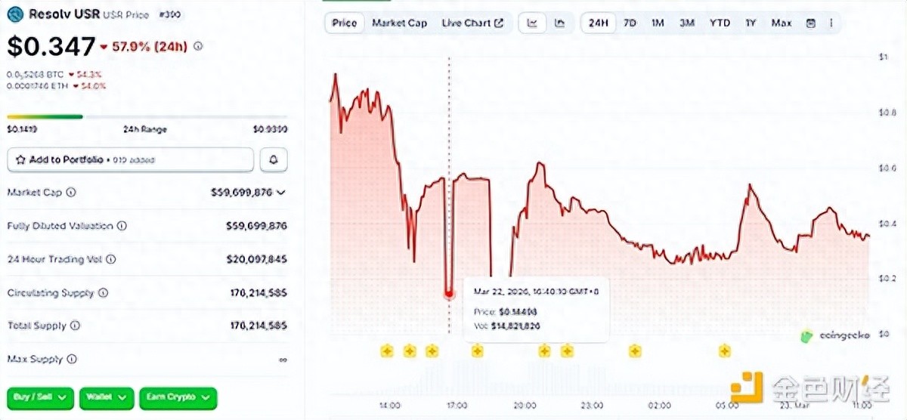The width and height of the screenshot is (907, 420).
Task: Select the Price tab
Action: pyautogui.click(x=345, y=23)
